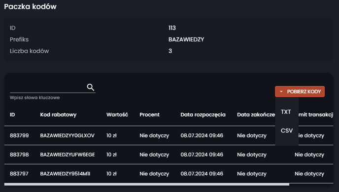Click end date Nie dotyczy in row 883799

(252, 136)
